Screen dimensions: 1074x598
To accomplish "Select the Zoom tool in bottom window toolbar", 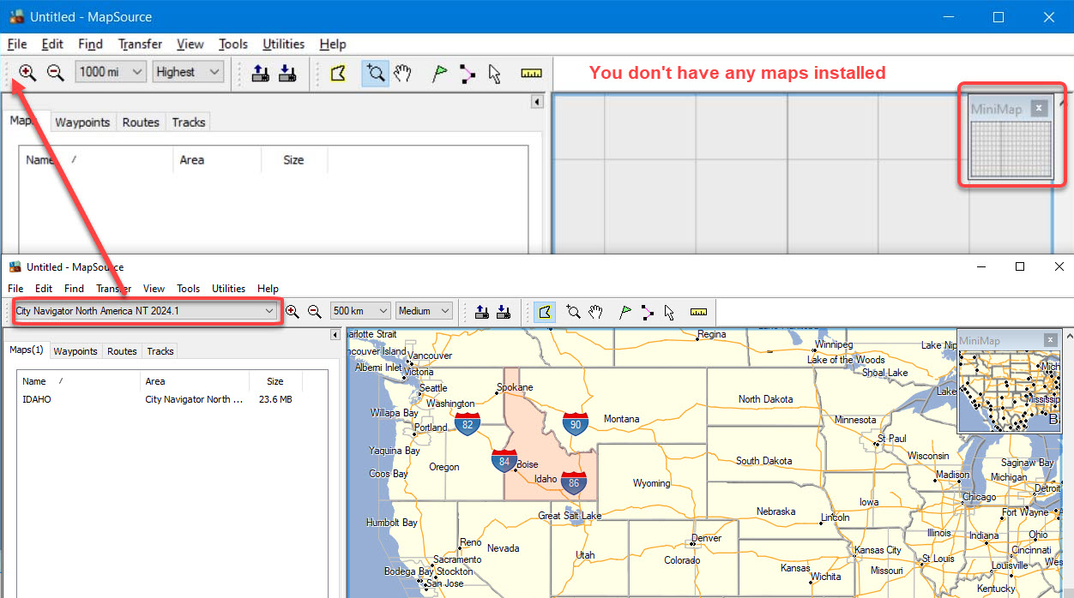I will [574, 312].
